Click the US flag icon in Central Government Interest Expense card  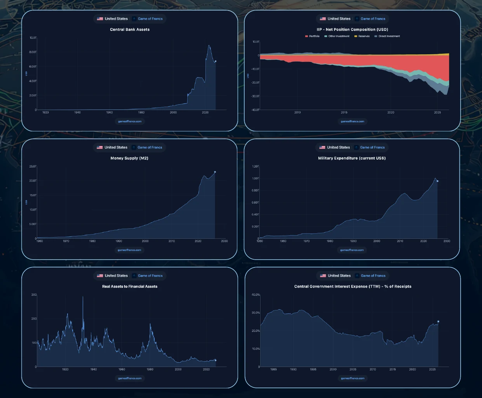323,276
